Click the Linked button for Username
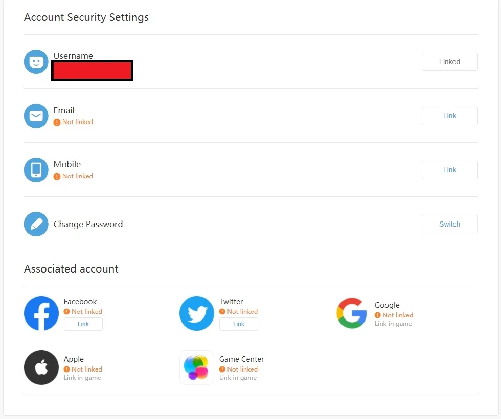The width and height of the screenshot is (501, 419). coord(449,62)
